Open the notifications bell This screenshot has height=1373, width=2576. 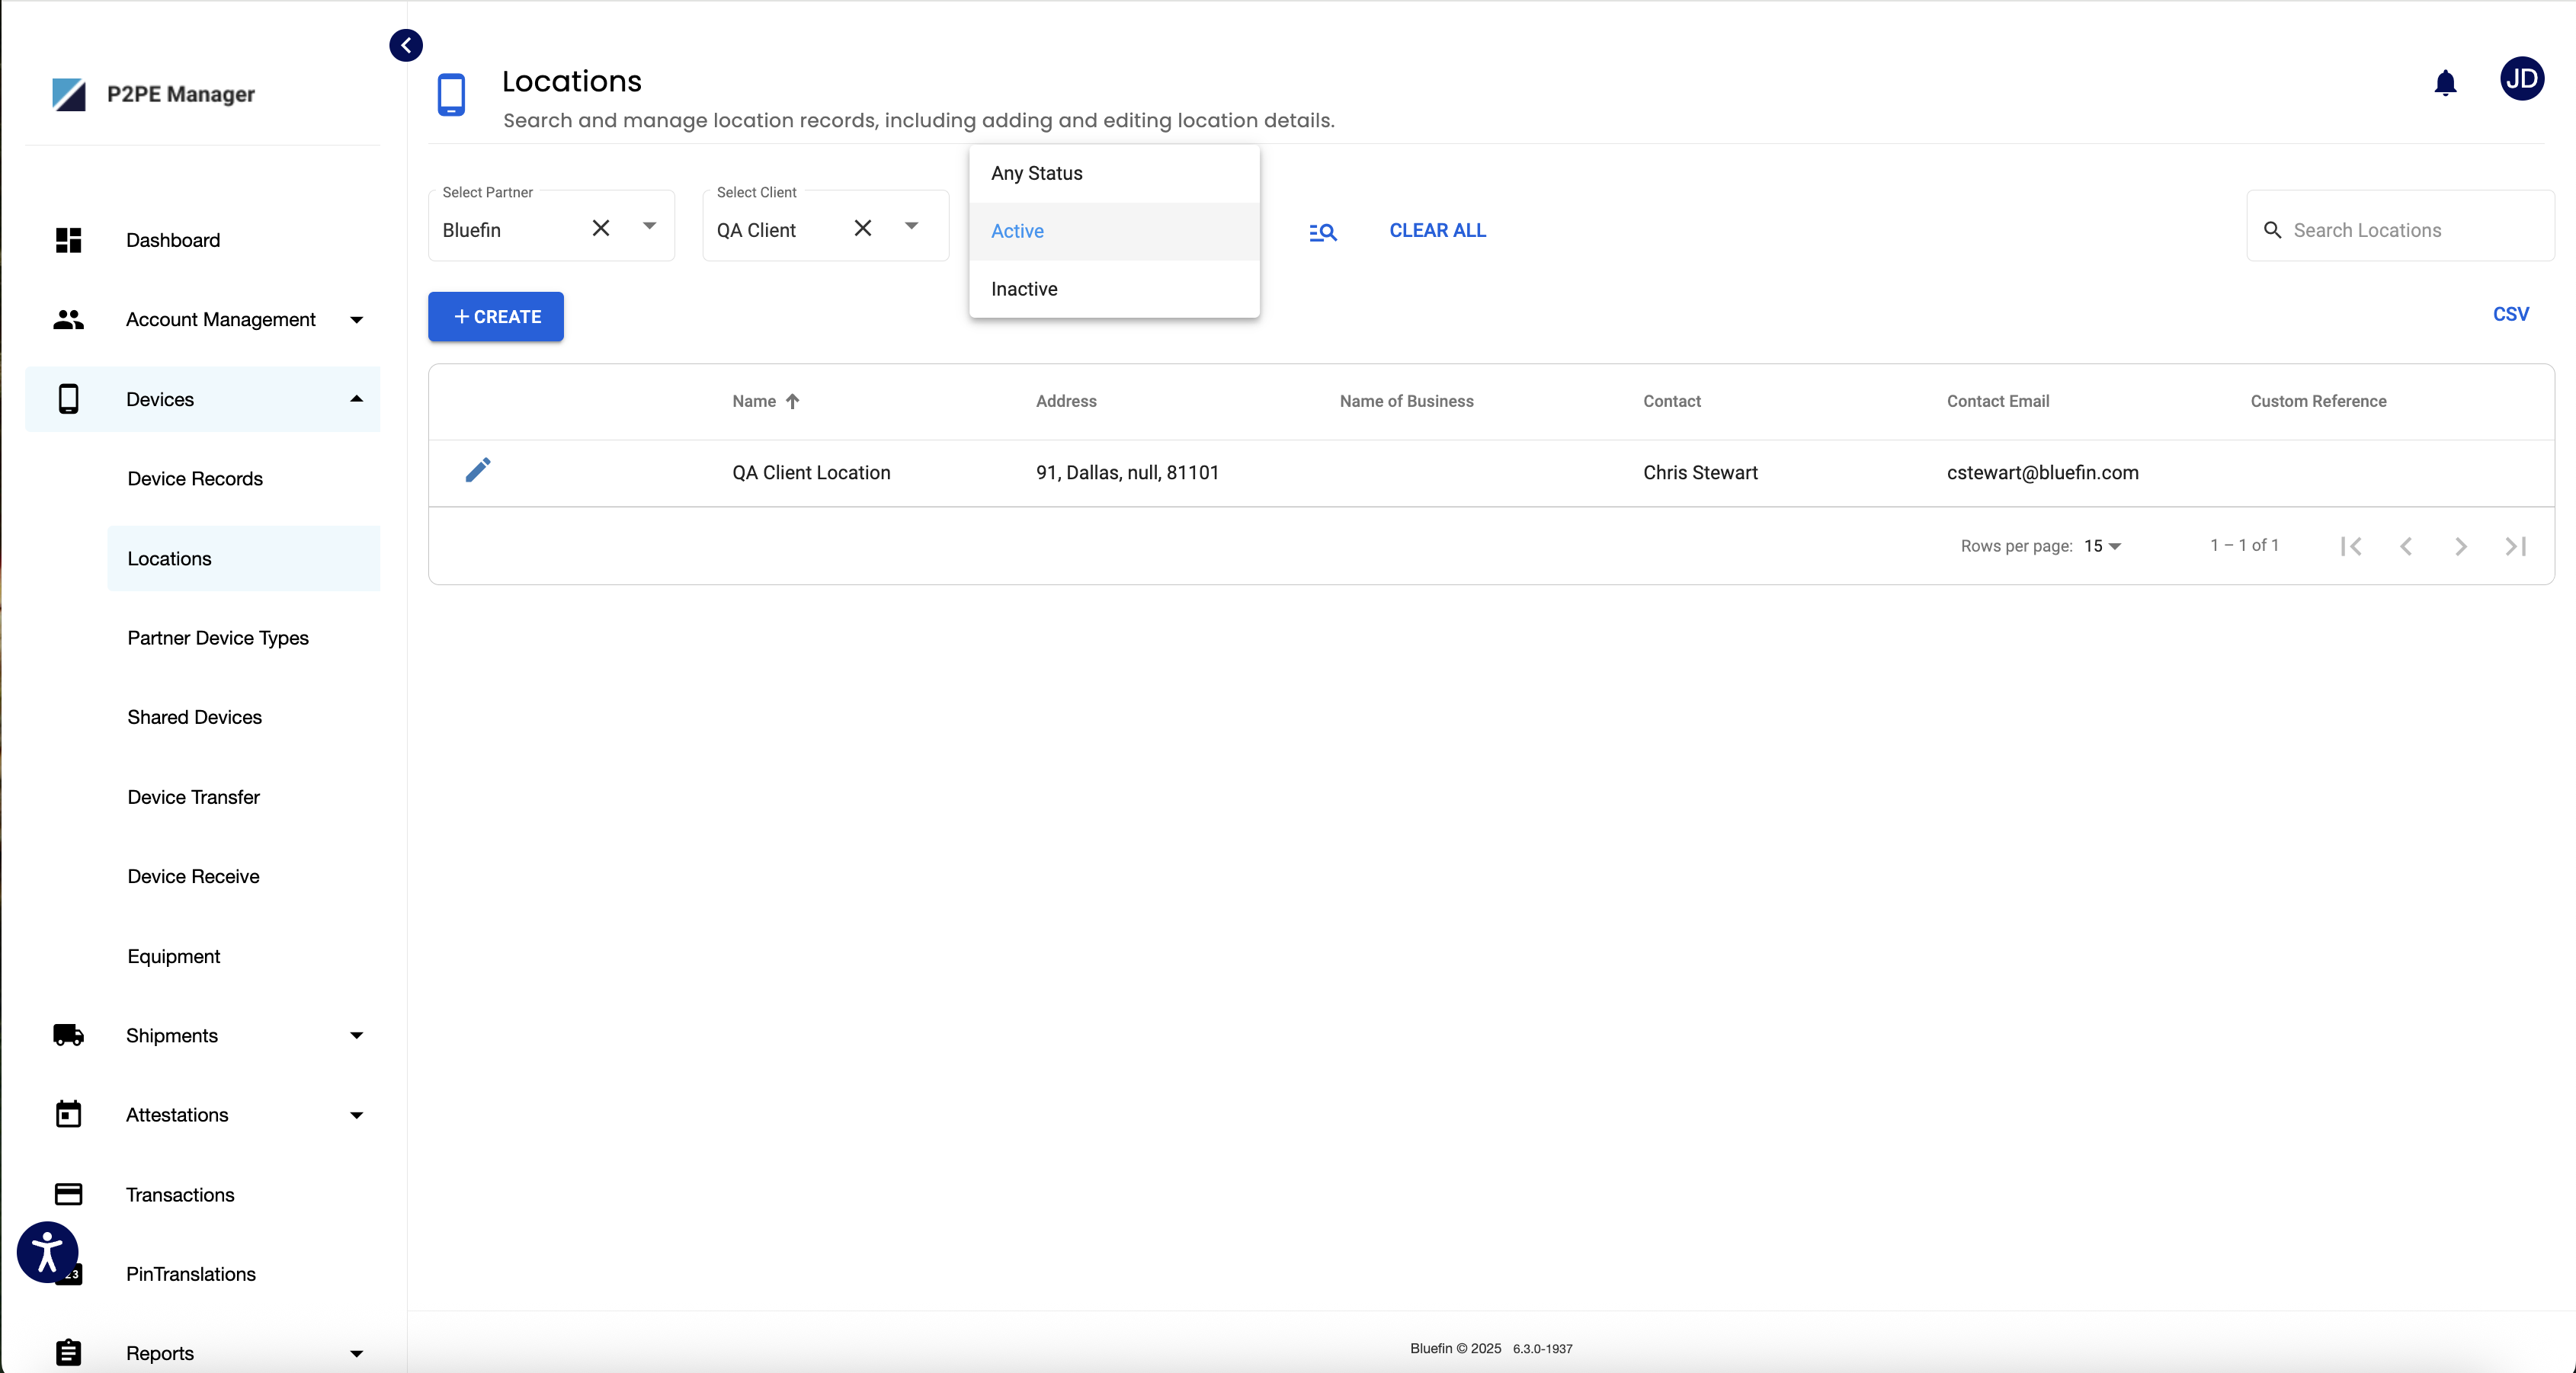(x=2445, y=83)
